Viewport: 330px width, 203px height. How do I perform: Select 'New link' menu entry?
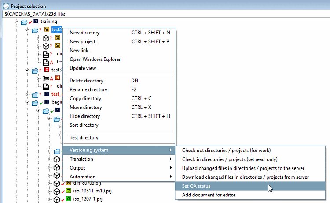click(119, 50)
